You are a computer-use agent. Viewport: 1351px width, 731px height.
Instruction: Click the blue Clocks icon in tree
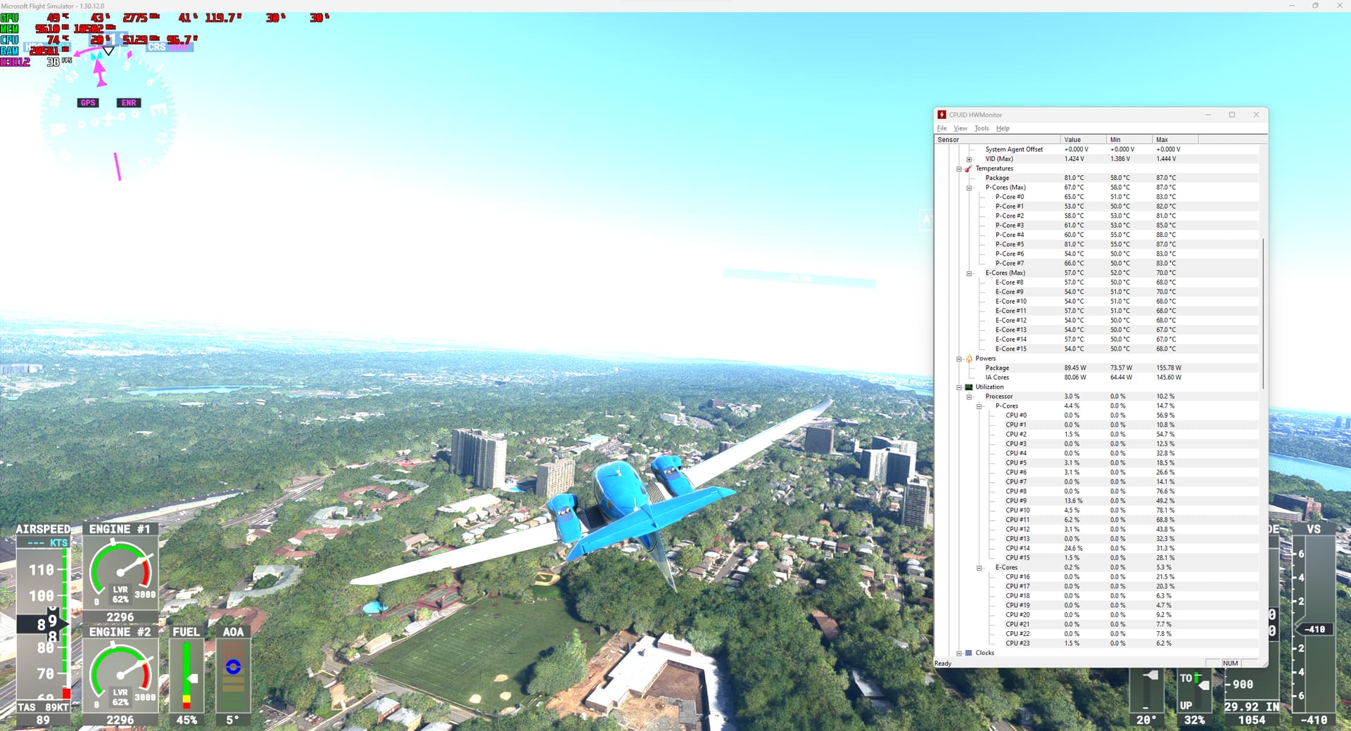pyautogui.click(x=968, y=653)
